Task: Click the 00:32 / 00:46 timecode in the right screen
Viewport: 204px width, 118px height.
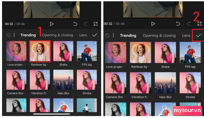Action: 114,24
